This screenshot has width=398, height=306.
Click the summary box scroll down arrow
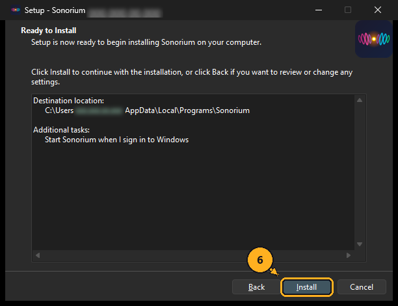(360, 244)
